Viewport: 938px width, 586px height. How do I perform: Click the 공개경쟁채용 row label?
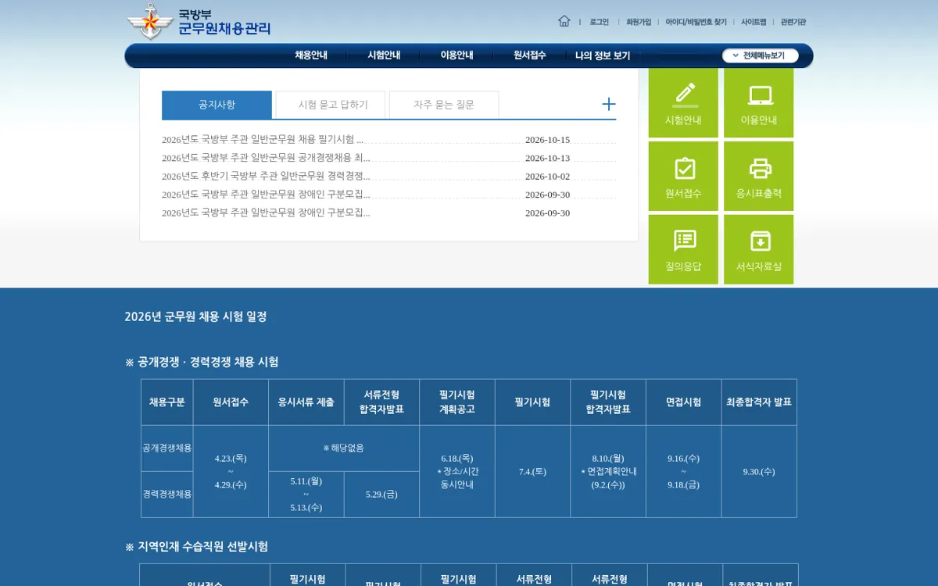point(167,448)
